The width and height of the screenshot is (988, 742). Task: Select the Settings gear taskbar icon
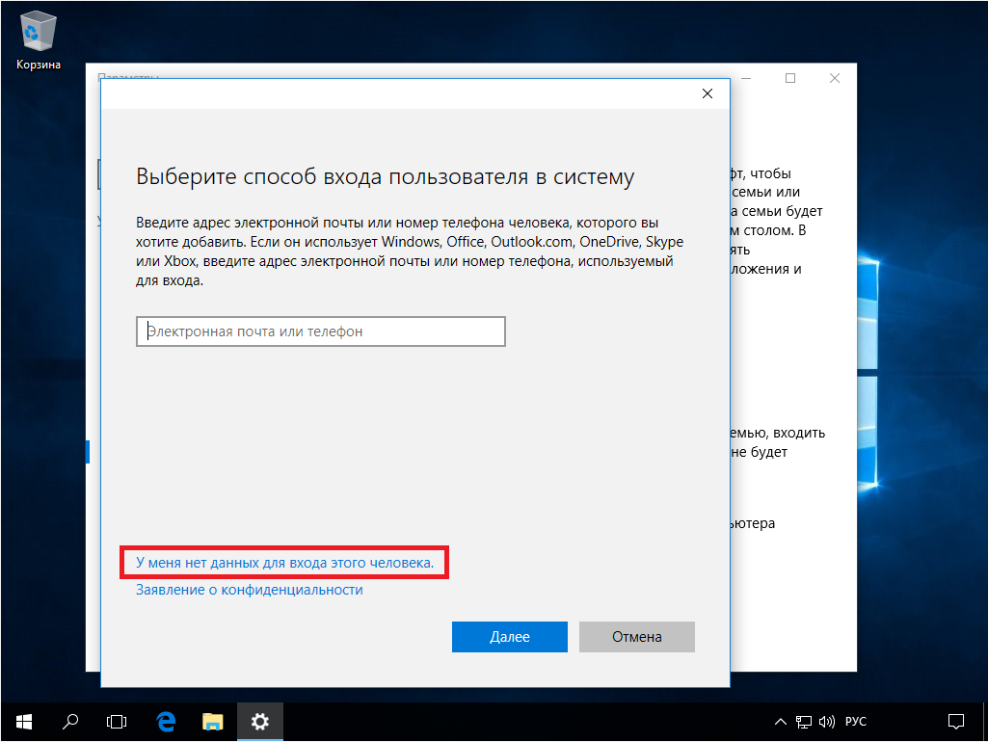pyautogui.click(x=260, y=720)
